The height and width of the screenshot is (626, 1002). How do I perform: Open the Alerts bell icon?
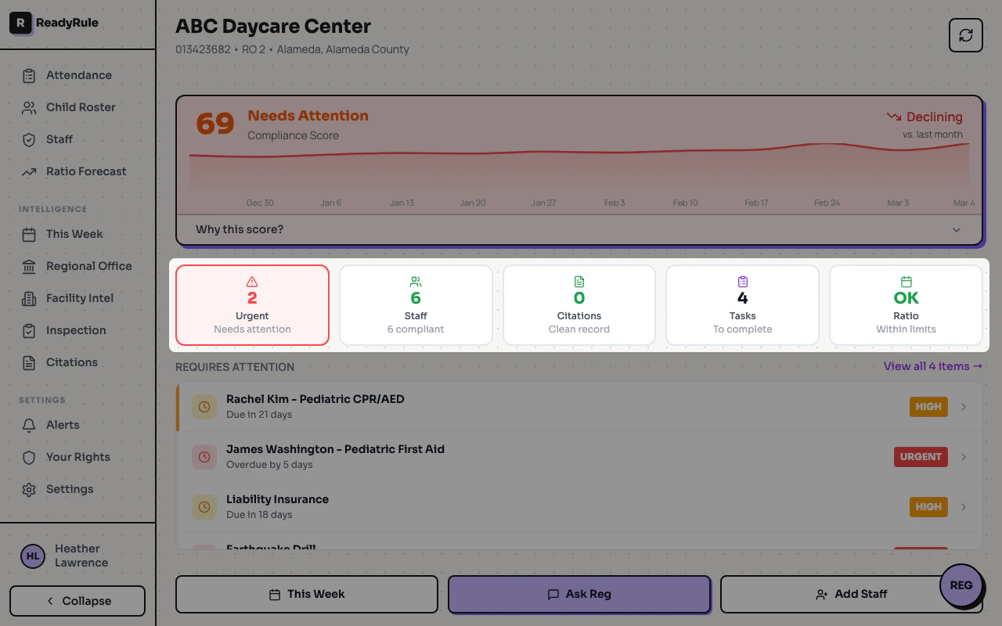point(28,425)
